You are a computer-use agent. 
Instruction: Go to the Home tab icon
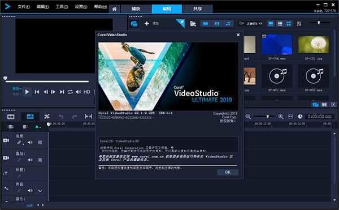point(114,9)
